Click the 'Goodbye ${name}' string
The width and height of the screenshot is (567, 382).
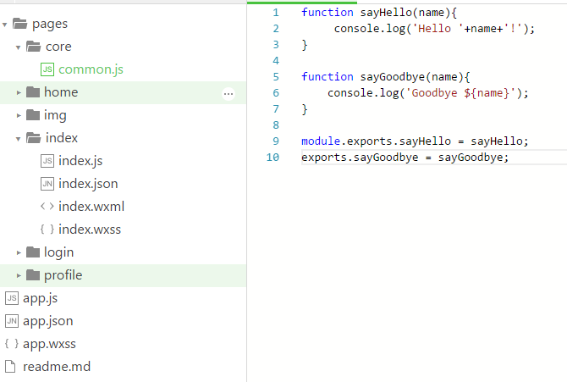point(460,93)
